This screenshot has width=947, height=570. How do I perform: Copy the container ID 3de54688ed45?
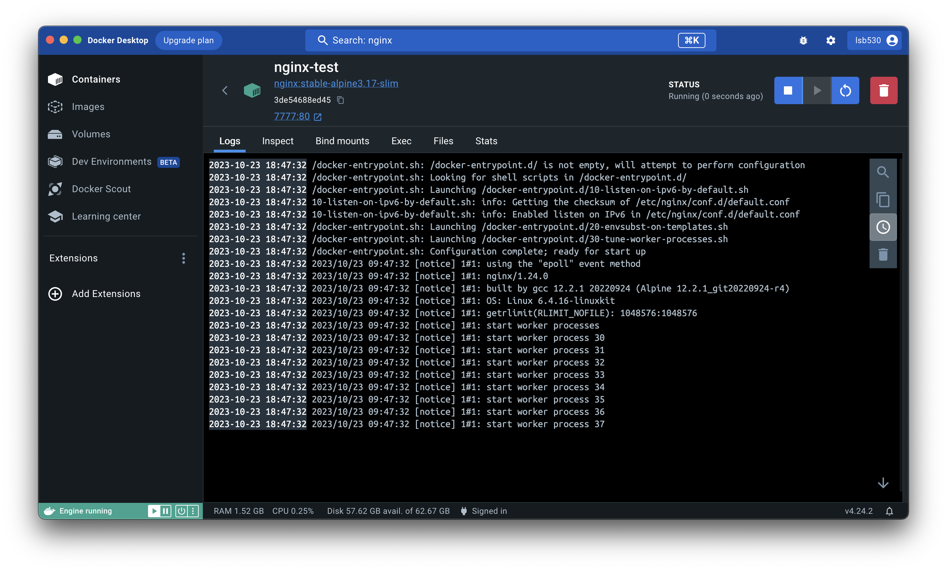click(x=340, y=100)
